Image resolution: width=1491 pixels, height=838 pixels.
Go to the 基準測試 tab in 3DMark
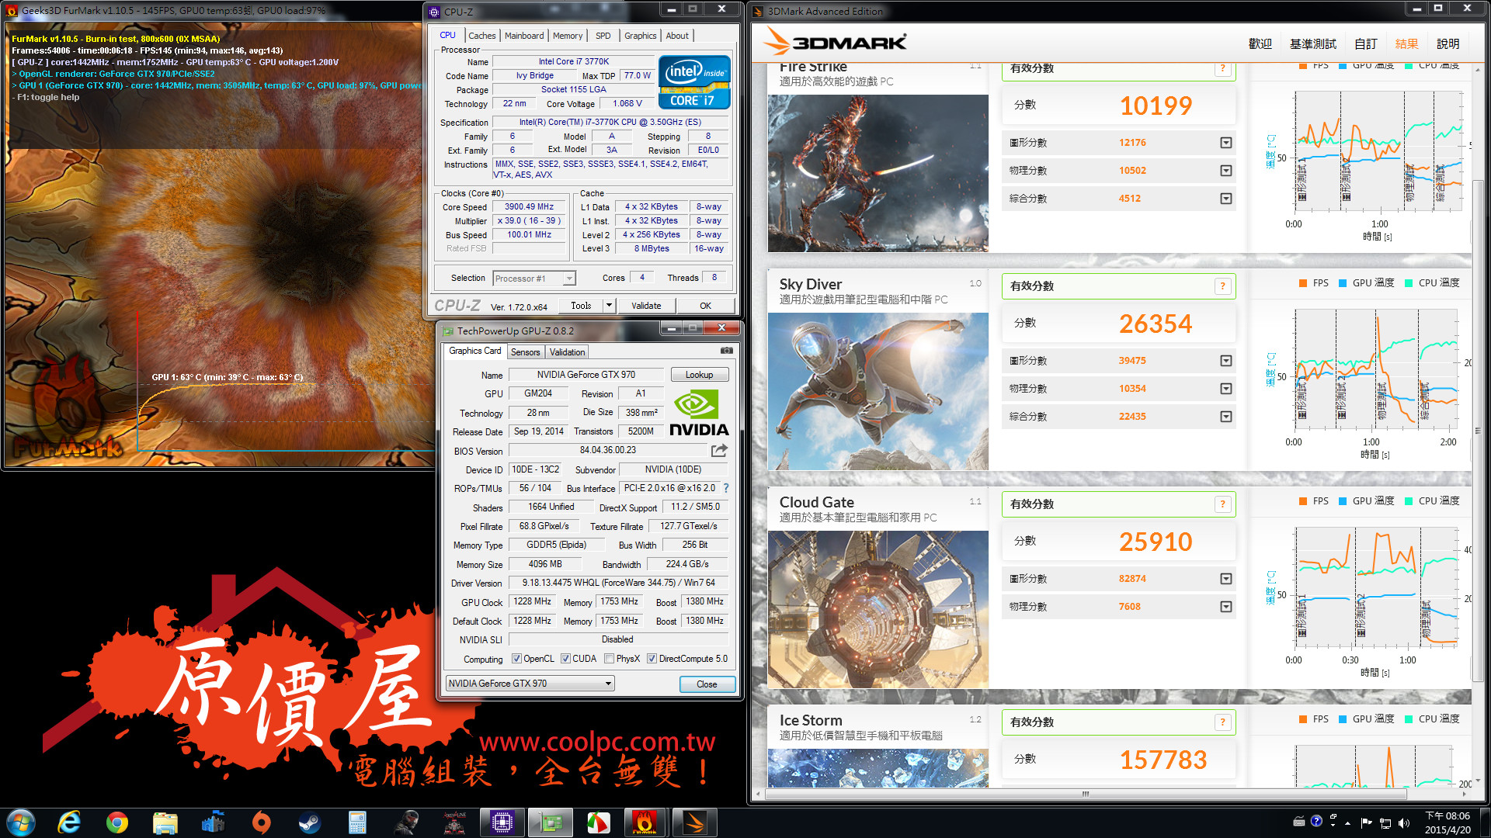(x=1313, y=43)
